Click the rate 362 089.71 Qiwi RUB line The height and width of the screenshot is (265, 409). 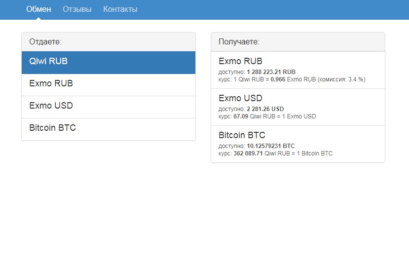click(275, 153)
